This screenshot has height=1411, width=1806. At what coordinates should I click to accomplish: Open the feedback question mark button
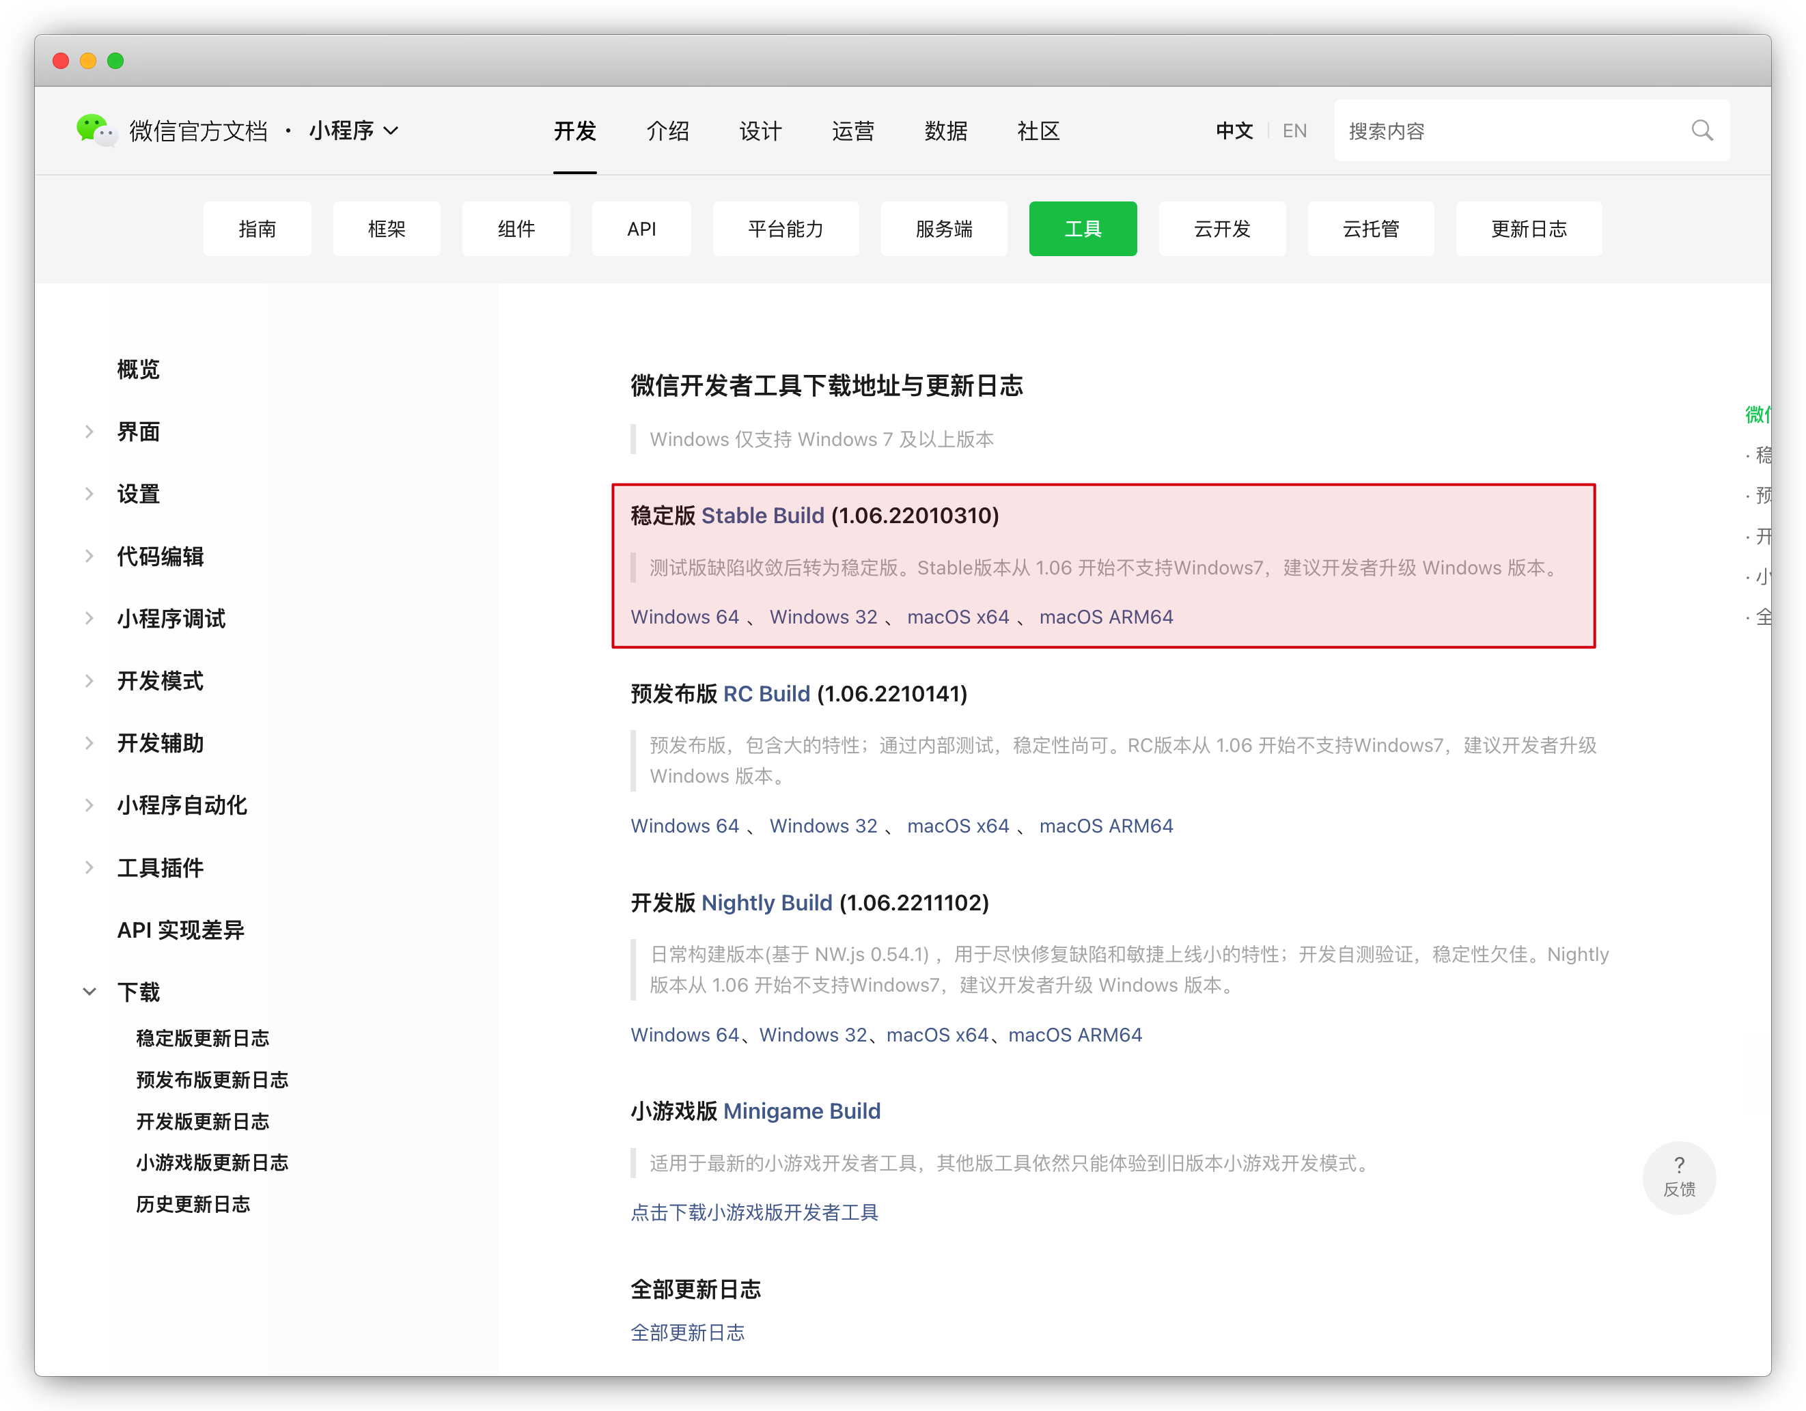click(x=1679, y=1177)
